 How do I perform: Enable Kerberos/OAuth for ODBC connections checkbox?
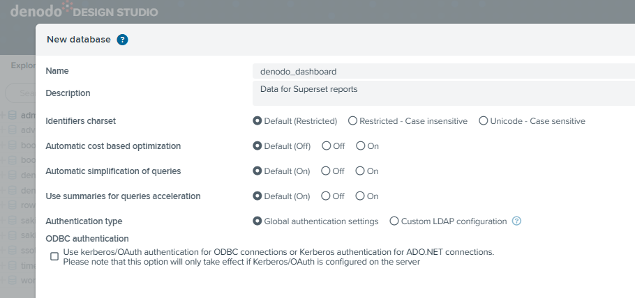[x=54, y=257]
